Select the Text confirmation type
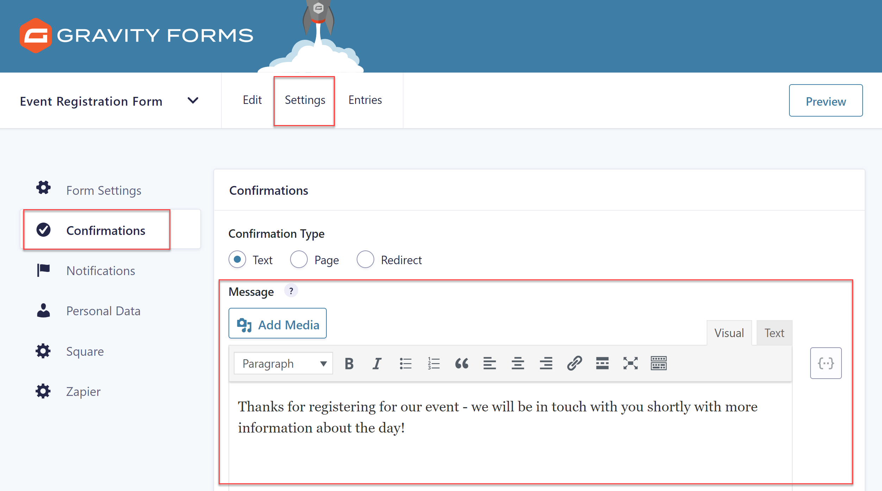The width and height of the screenshot is (882, 491). tap(237, 260)
